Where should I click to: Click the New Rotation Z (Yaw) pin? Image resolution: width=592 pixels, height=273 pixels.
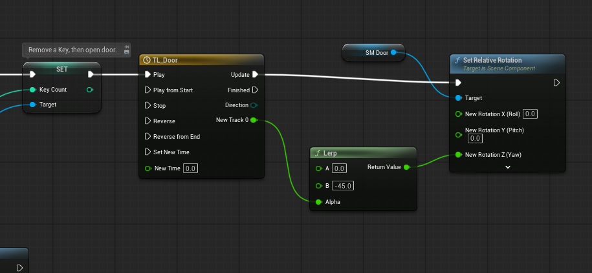458,154
